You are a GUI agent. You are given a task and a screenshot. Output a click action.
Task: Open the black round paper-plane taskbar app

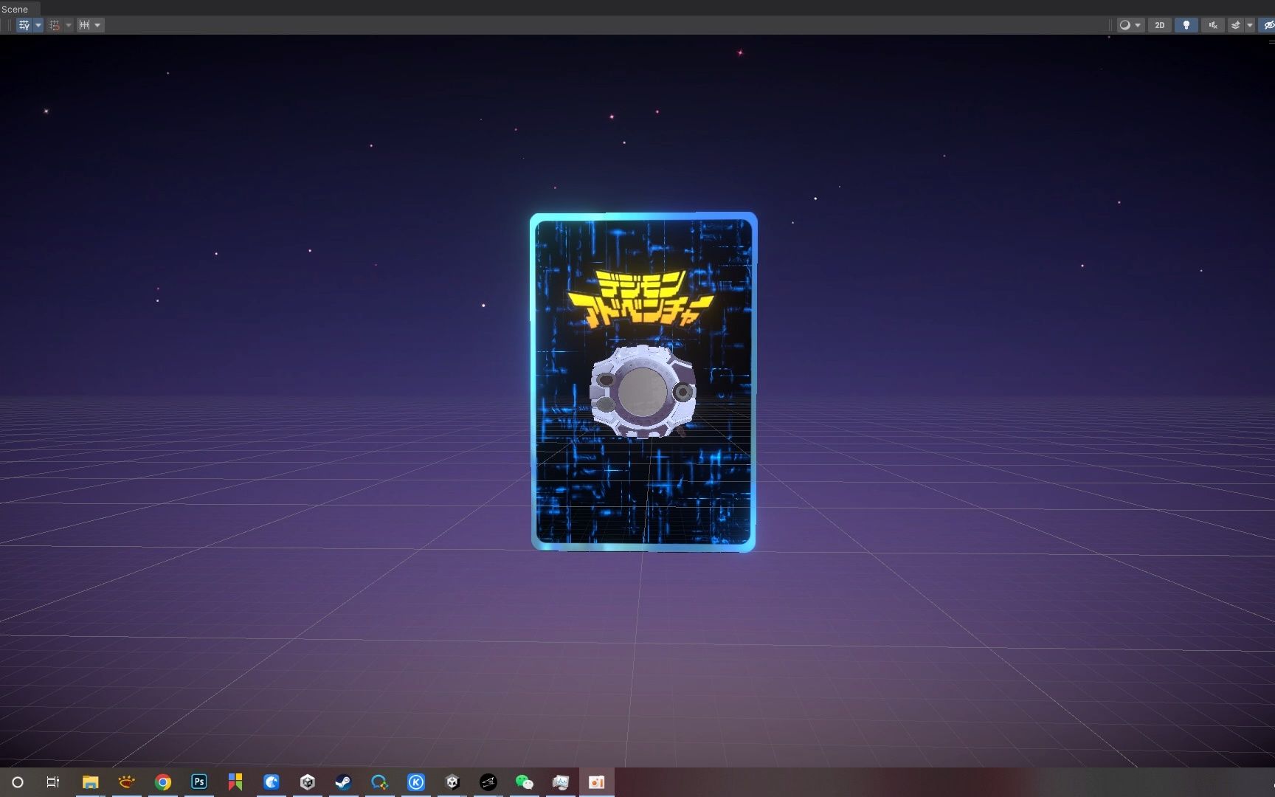pyautogui.click(x=488, y=782)
